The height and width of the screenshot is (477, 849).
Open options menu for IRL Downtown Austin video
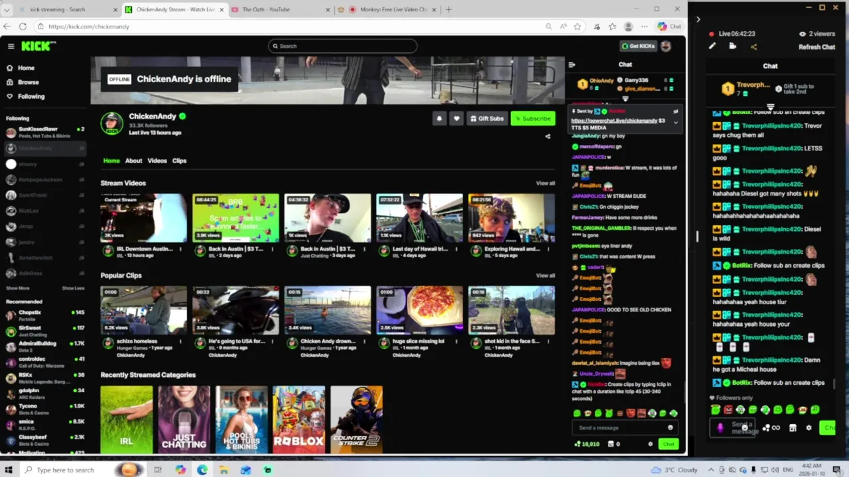180,250
